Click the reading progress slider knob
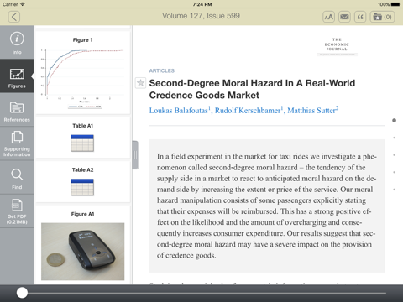 22,293
